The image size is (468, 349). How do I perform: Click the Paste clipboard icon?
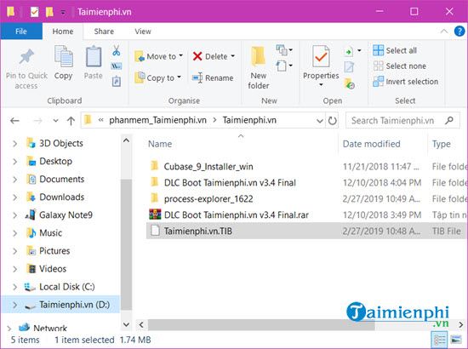click(x=94, y=56)
